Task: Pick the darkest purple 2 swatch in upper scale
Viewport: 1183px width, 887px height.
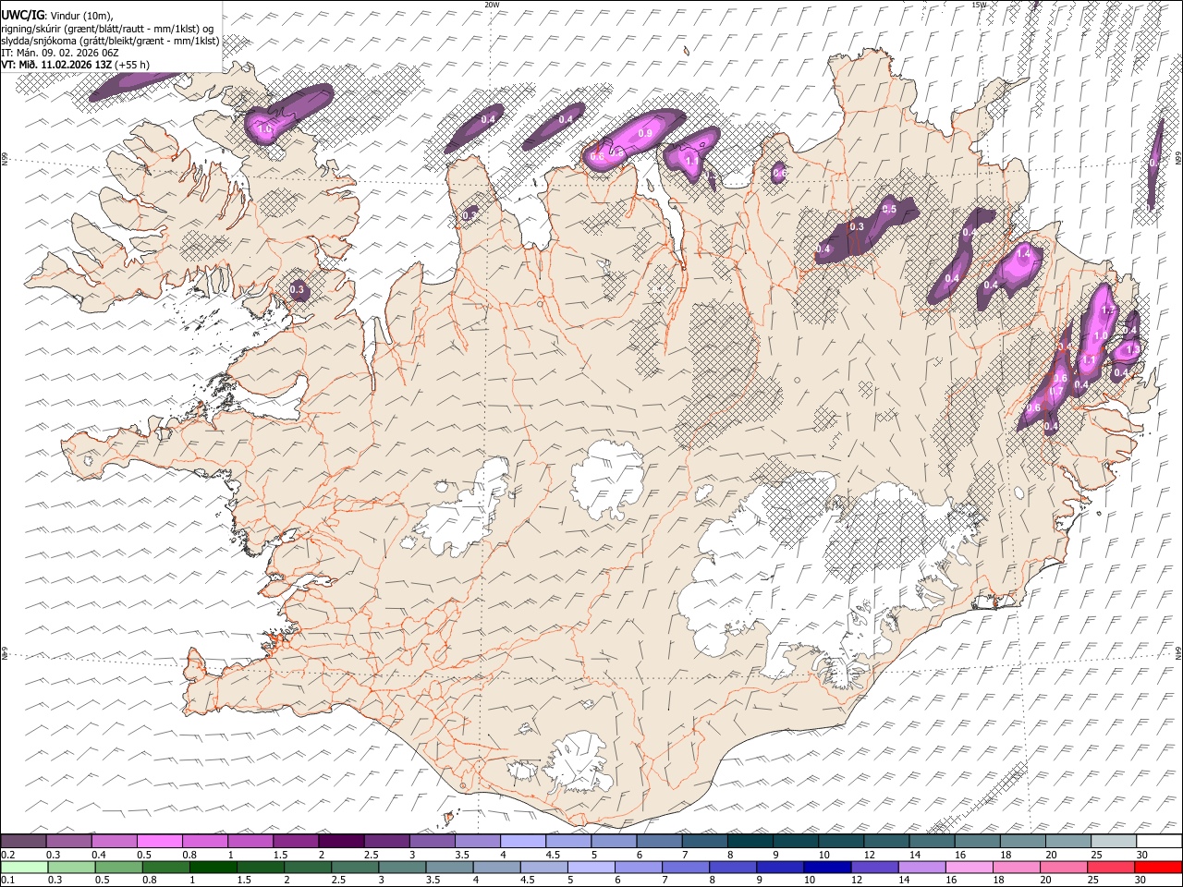Action: 340,841
